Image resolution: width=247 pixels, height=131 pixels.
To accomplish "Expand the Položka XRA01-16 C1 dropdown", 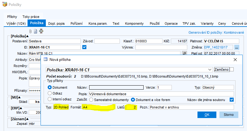I will coord(210,70).
